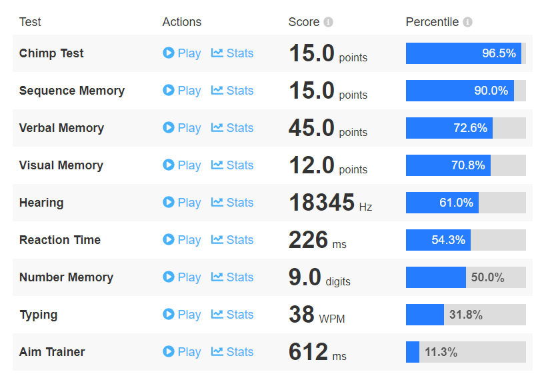The width and height of the screenshot is (540, 374).
Task: Open Stats for Aim Trainer
Action: (233, 352)
